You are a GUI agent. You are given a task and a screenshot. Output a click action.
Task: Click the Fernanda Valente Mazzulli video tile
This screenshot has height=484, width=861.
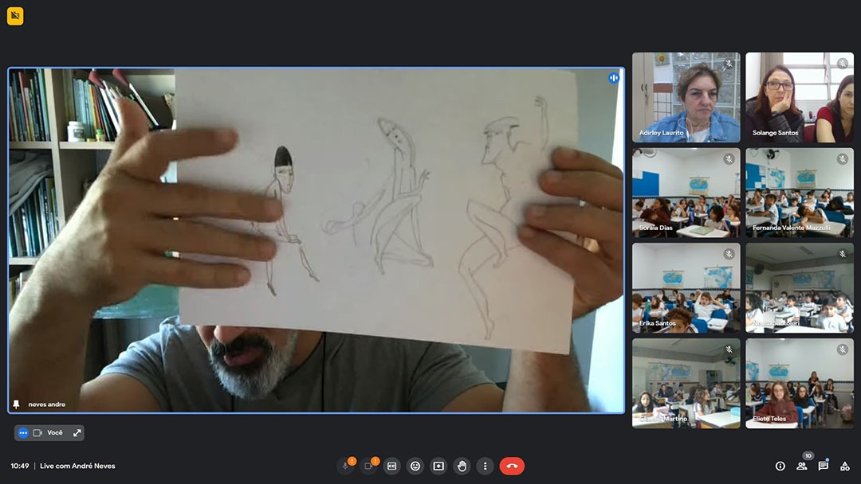(x=799, y=193)
